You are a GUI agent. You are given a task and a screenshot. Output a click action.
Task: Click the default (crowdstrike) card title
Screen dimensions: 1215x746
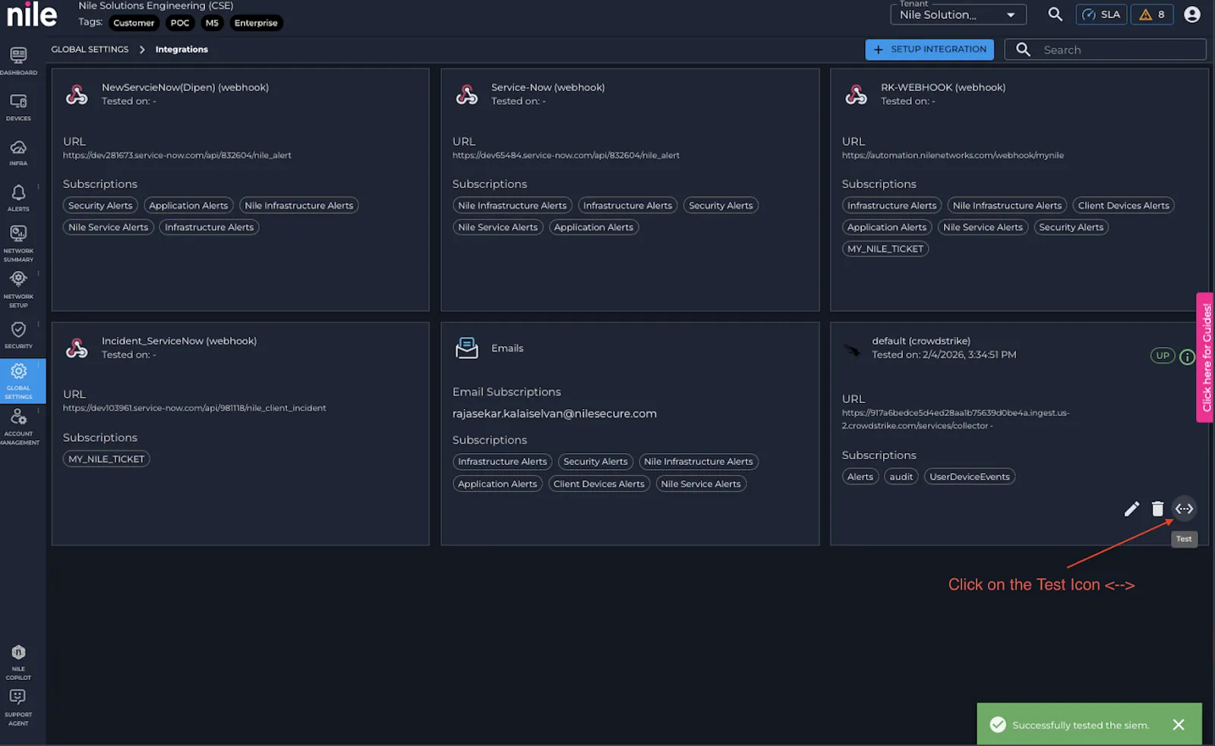pyautogui.click(x=921, y=341)
